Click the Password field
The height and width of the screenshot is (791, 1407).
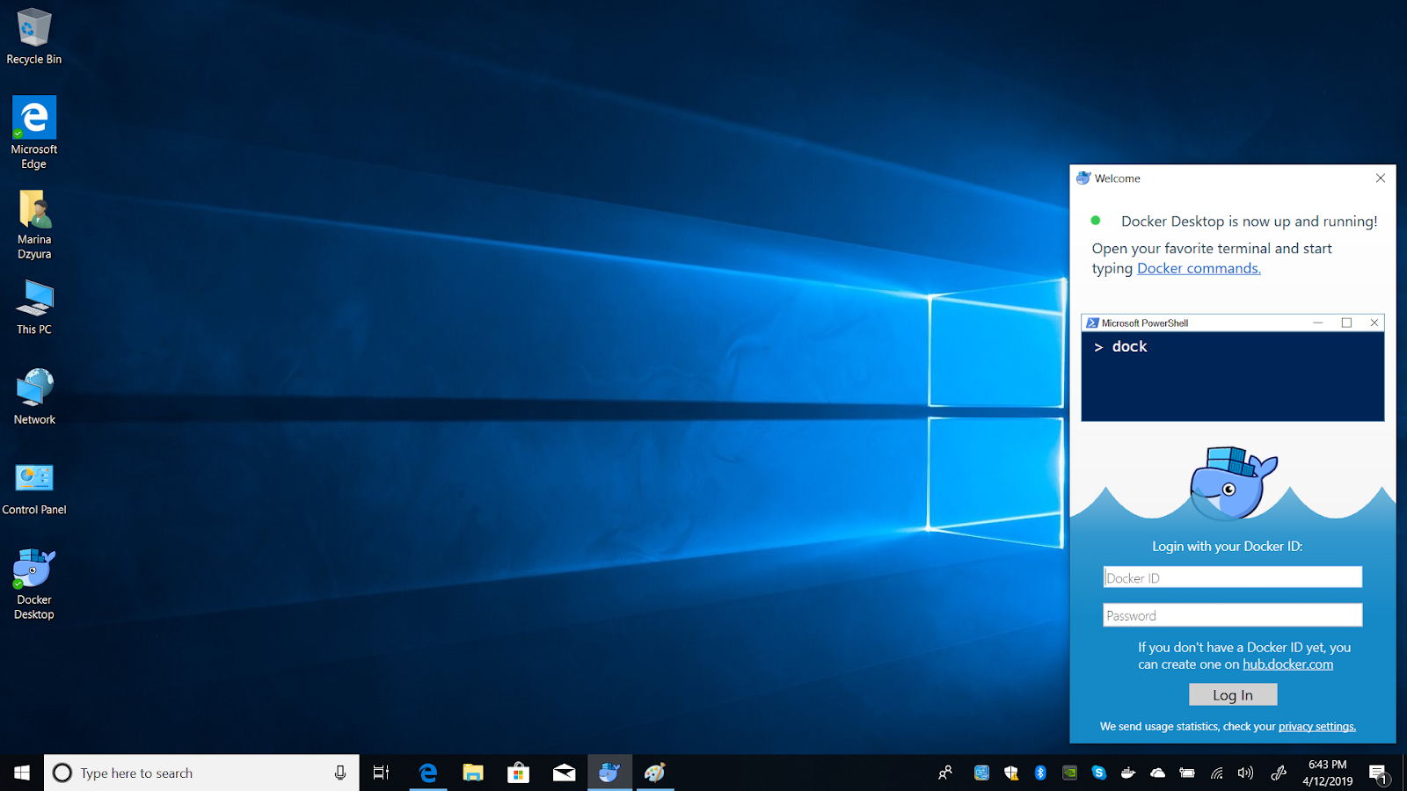1231,614
